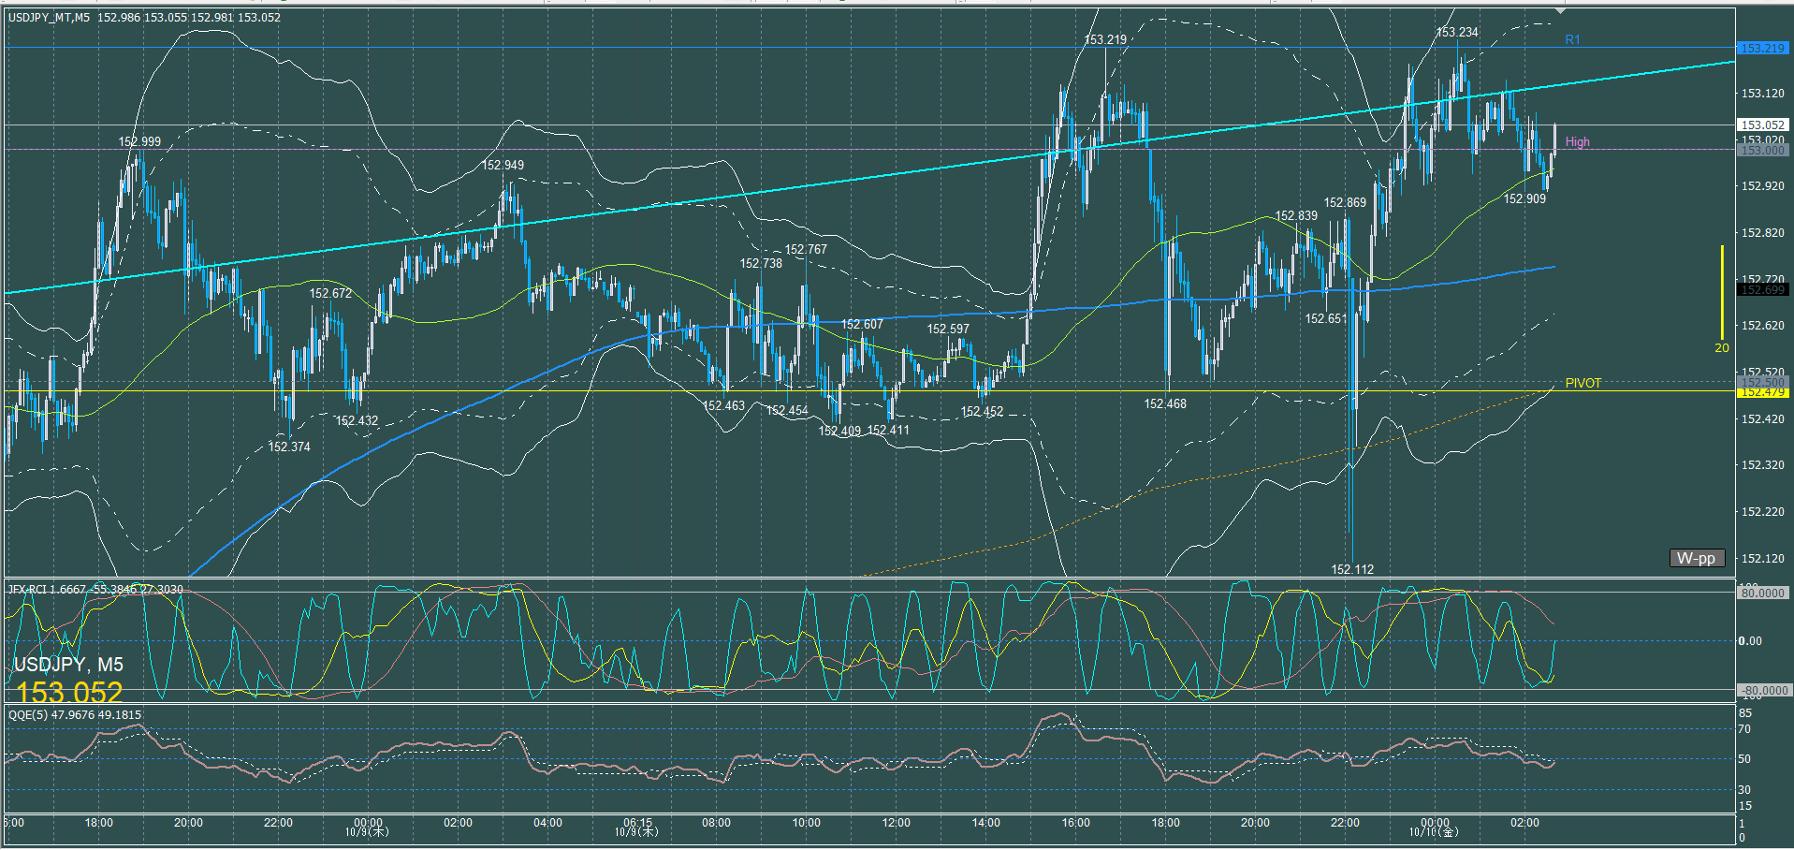Select the blue R1 resistance label
This screenshot has height=850, width=1794.
pos(1572,39)
